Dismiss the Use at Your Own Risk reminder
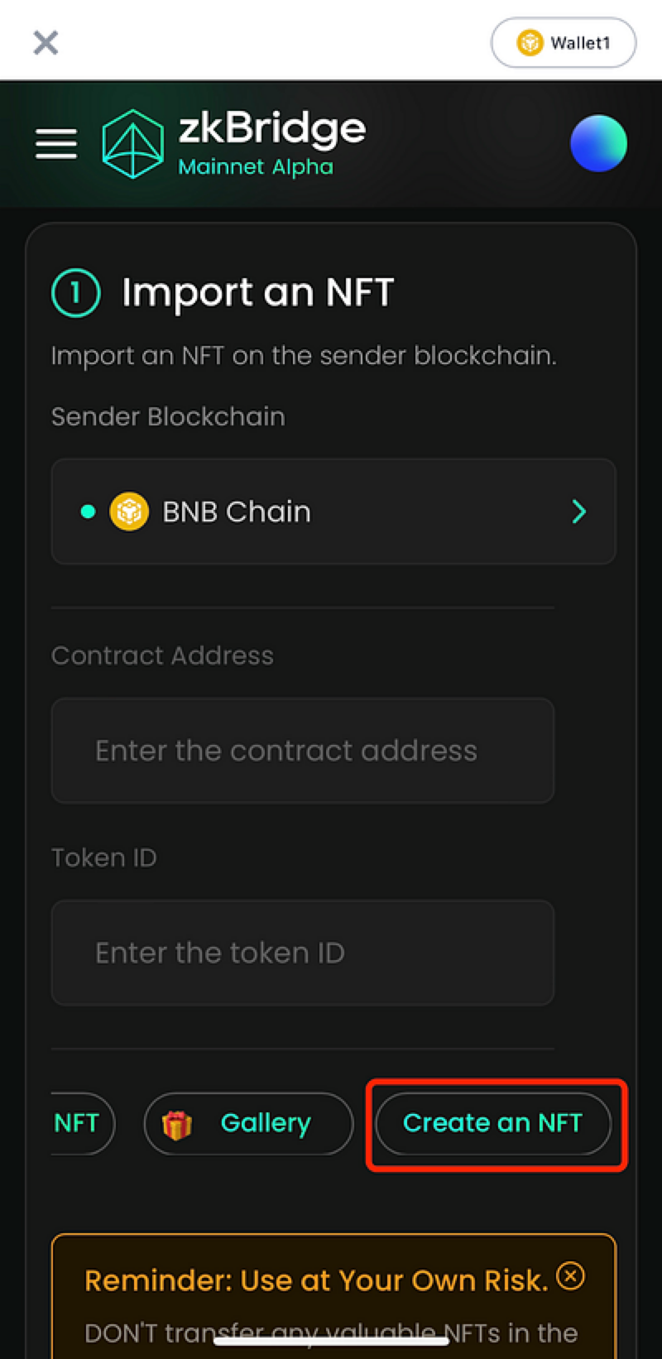662x1359 pixels. pyautogui.click(x=570, y=1275)
